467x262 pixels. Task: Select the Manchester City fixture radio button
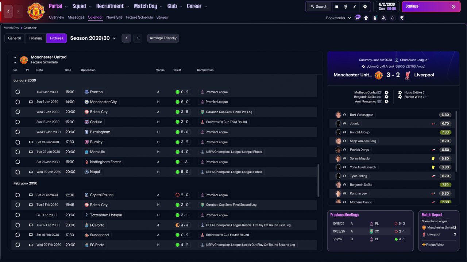point(18,102)
